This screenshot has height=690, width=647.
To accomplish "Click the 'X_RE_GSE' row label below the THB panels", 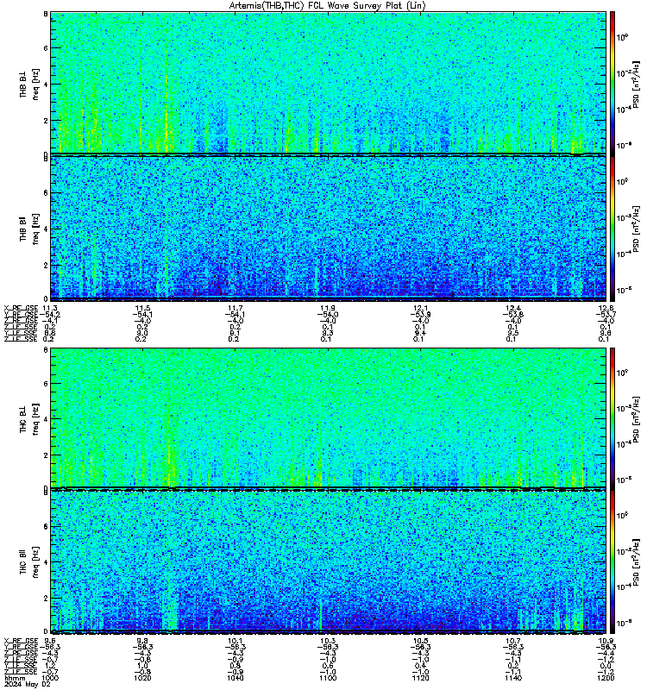I will 21,308.
